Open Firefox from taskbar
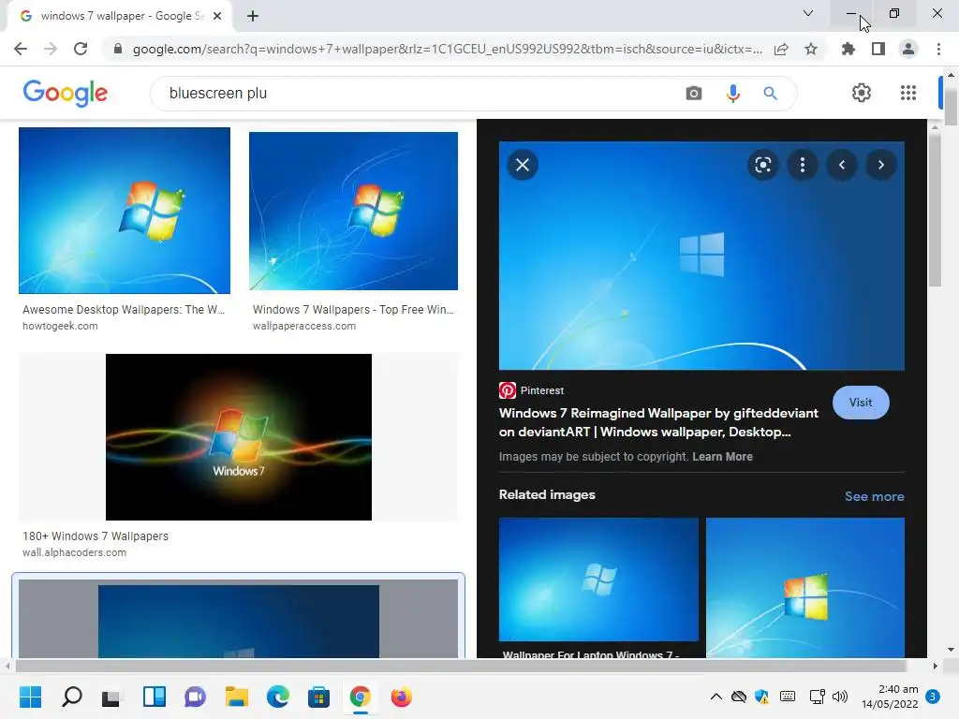Viewport: 959px width, 719px height. point(401,697)
